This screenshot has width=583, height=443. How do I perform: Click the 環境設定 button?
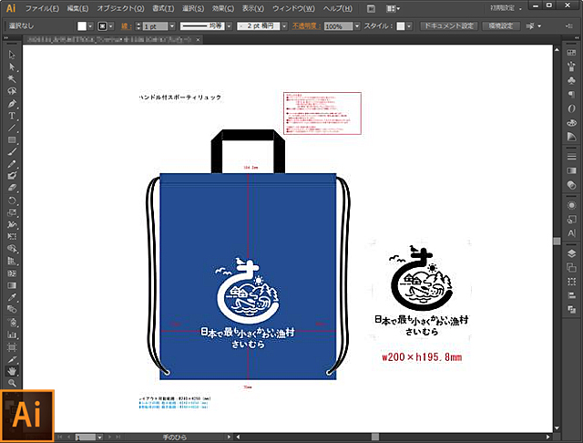pyautogui.click(x=501, y=26)
